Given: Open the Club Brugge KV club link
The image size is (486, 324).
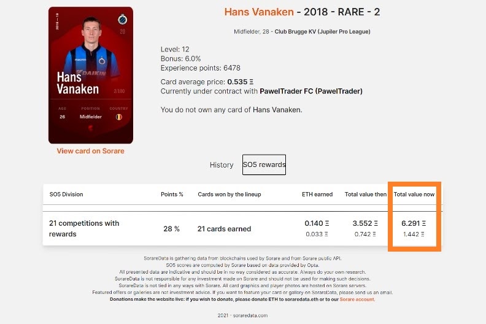Looking at the screenshot, I should pyautogui.click(x=322, y=32).
